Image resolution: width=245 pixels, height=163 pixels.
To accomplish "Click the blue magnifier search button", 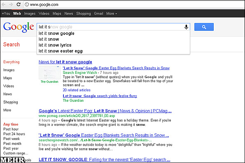I will coord(204,27).
